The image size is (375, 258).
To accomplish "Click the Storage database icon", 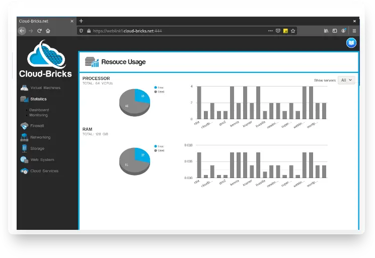I will pos(24,148).
